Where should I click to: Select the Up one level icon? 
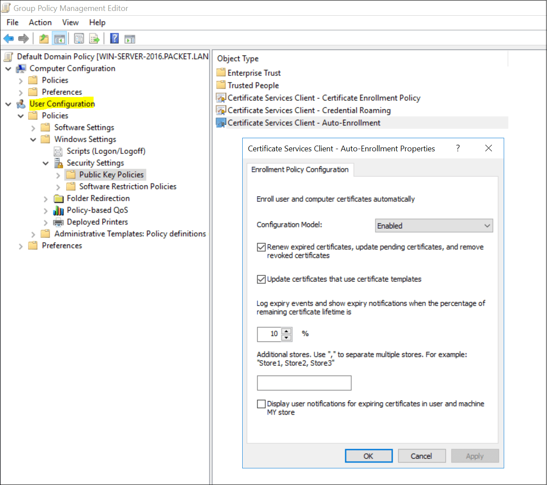(44, 38)
